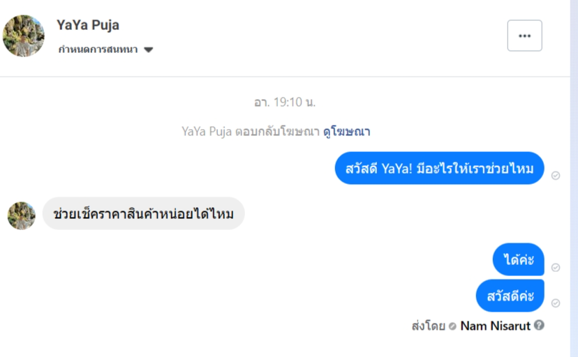Select the 'ได้ค่ะ' reply bubble

coord(518,260)
